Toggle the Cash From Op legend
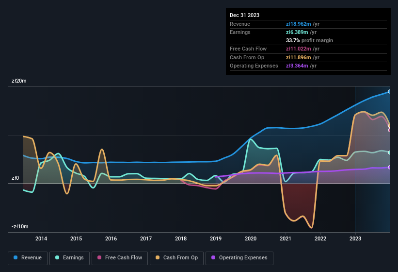The width and height of the screenshot is (398, 272). pyautogui.click(x=177, y=258)
